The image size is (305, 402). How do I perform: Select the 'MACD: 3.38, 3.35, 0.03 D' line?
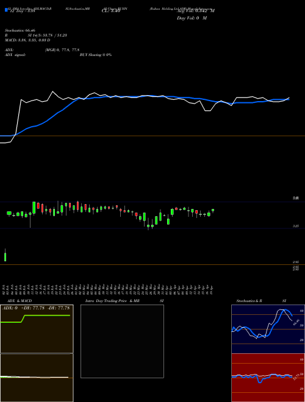(x=27, y=40)
